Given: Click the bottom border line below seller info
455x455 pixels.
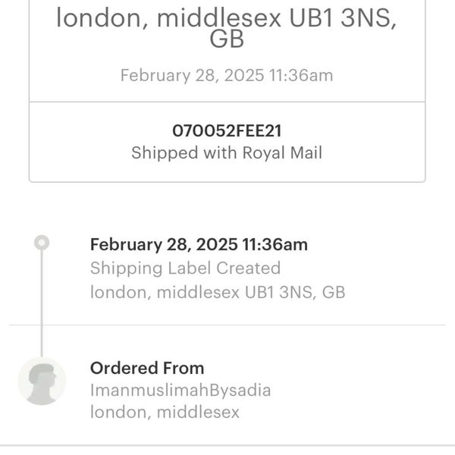Looking at the screenshot, I should (x=227, y=445).
